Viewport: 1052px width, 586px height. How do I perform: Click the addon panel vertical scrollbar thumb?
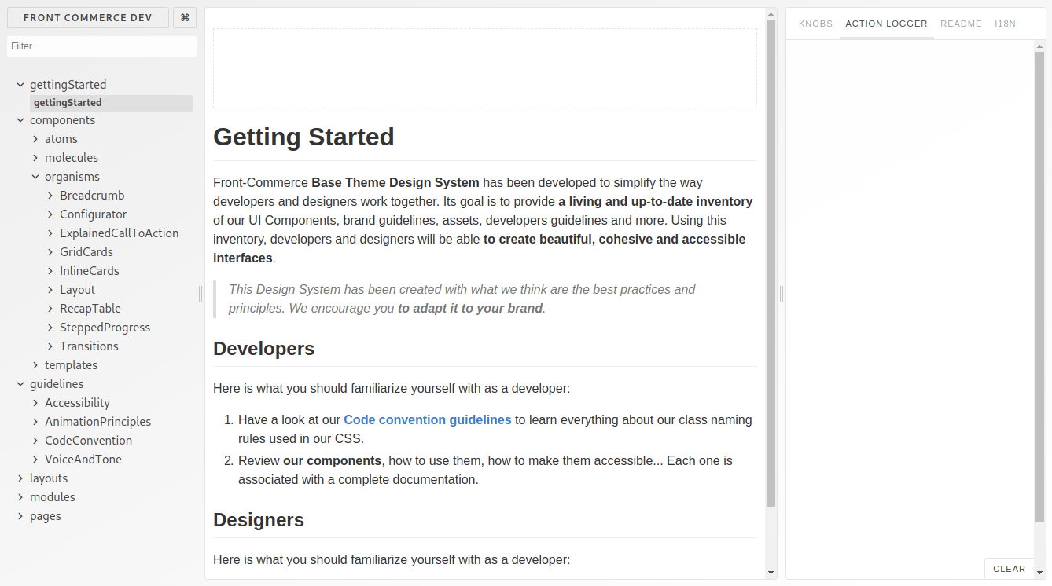coord(1039,287)
